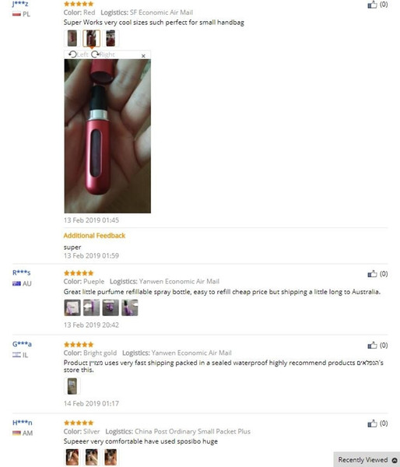This screenshot has width=400, height=467.
Task: Open reviewer R***s profile name
Action: (22, 272)
